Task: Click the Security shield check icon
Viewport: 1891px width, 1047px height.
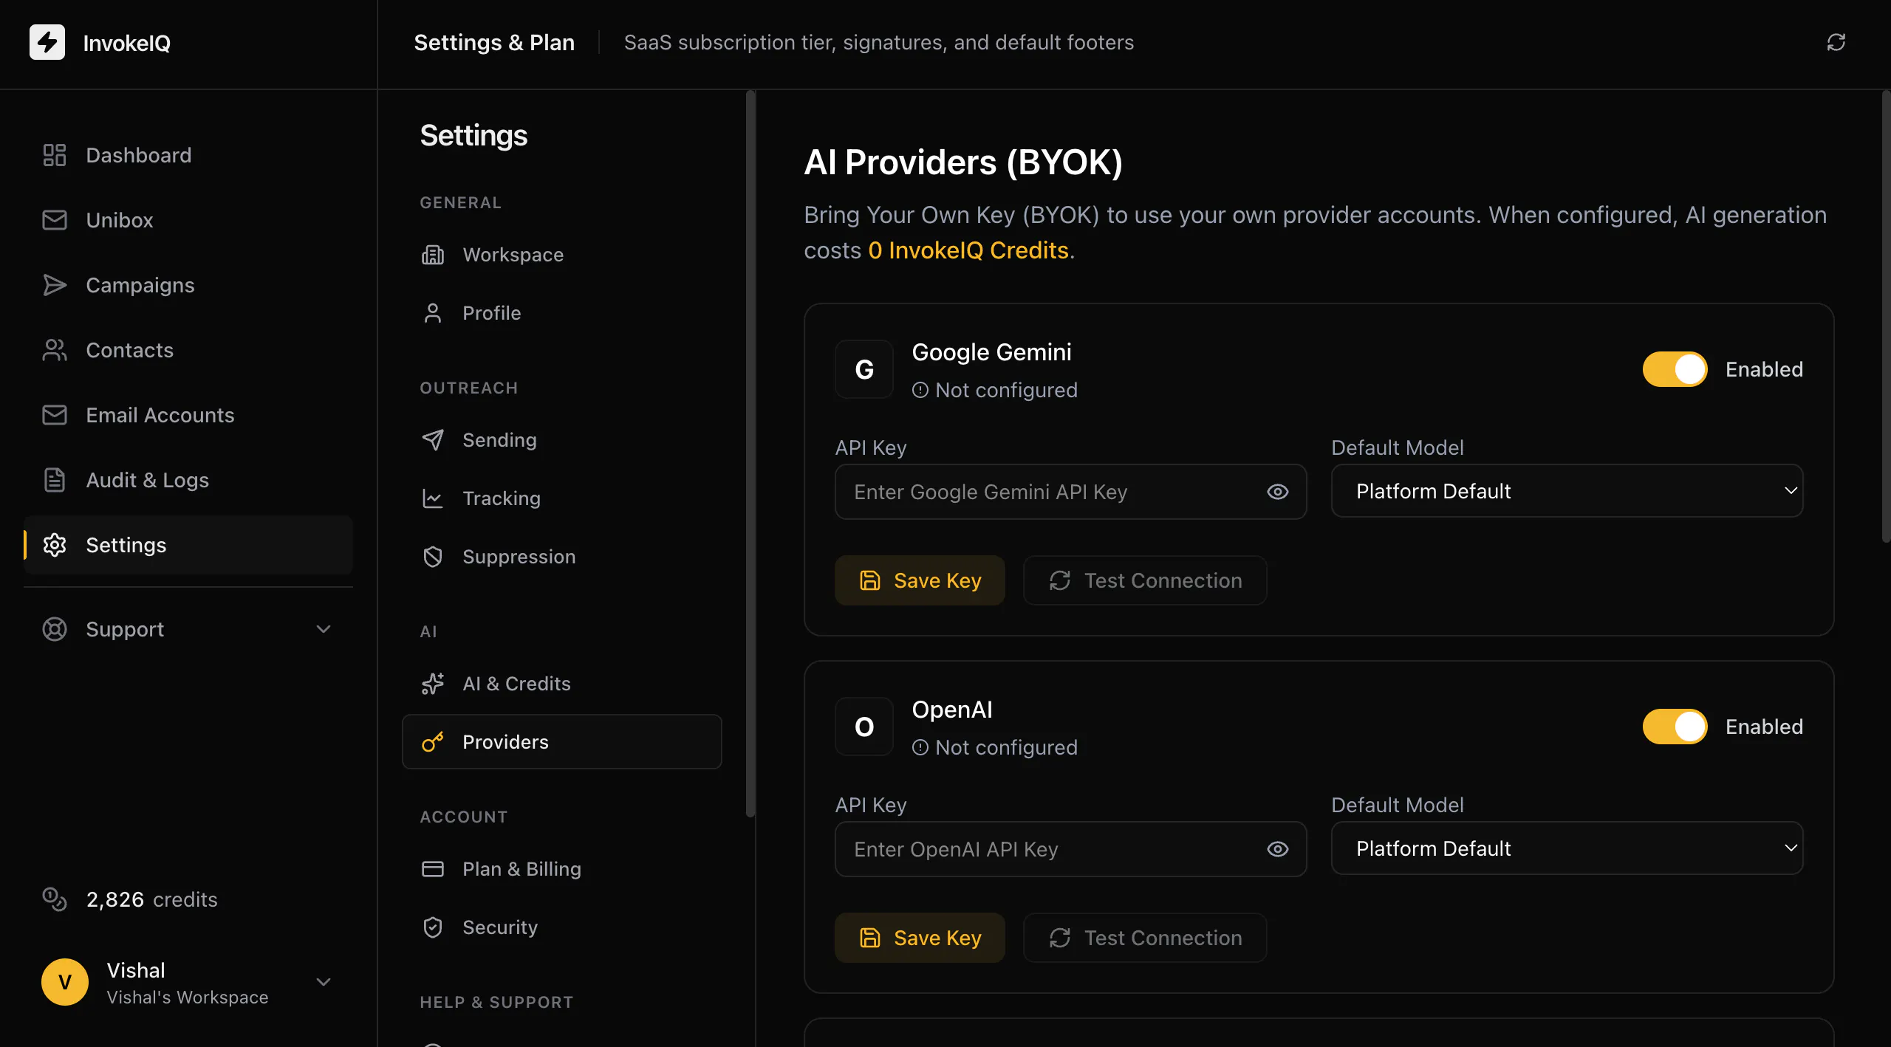Action: point(433,927)
